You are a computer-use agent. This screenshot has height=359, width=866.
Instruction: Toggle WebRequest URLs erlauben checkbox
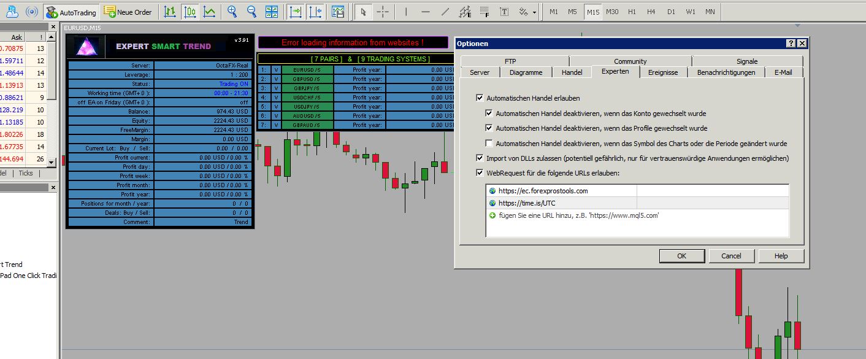tap(480, 173)
